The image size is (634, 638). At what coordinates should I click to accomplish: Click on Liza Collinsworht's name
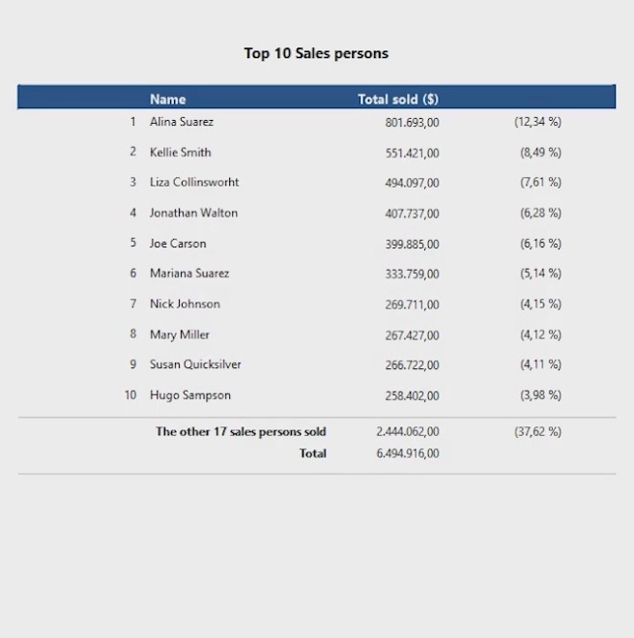pyautogui.click(x=194, y=182)
